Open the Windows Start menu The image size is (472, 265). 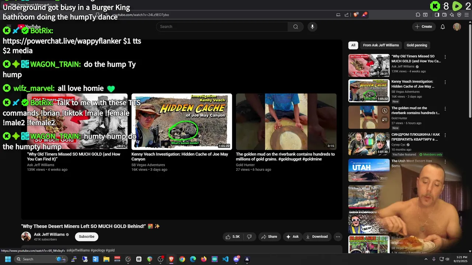tap(8, 259)
